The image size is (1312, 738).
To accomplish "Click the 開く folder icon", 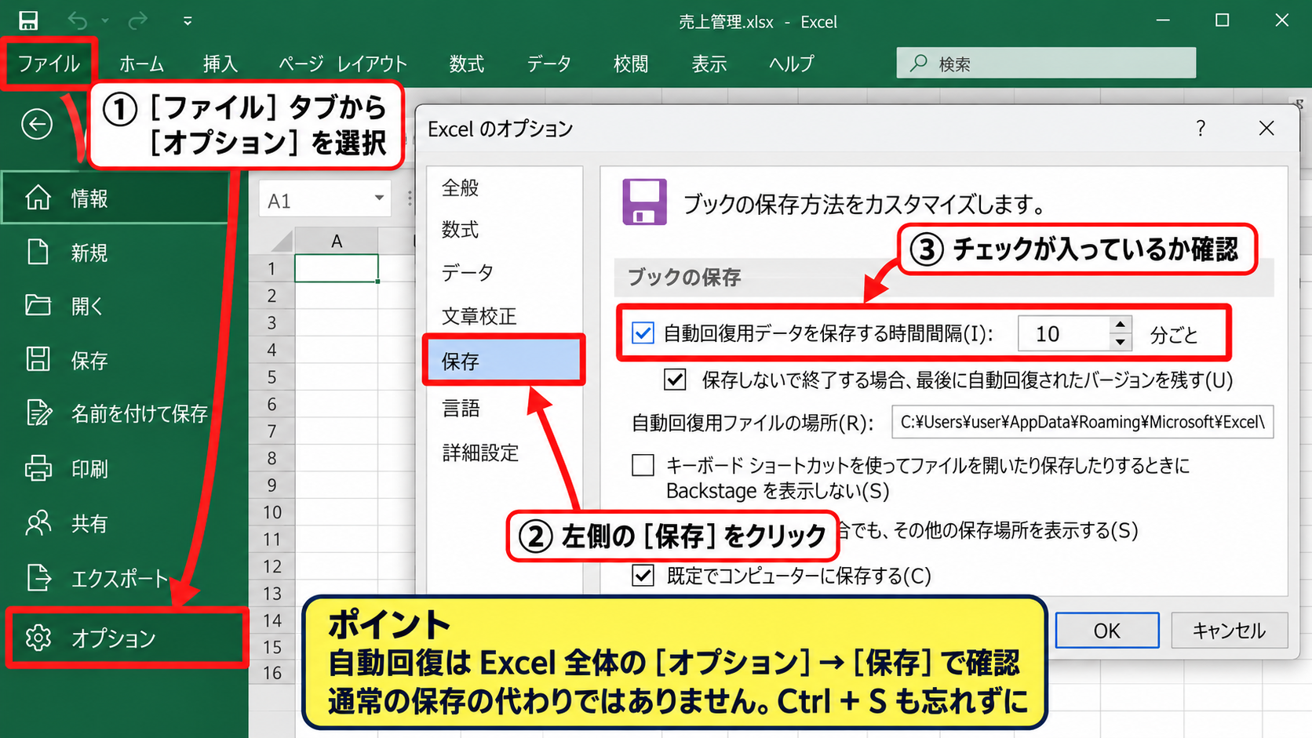I will click(x=37, y=305).
